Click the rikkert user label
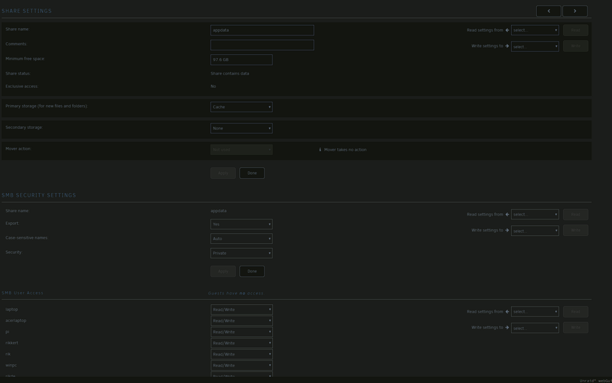Screen dimensions: 612x383 12,343
